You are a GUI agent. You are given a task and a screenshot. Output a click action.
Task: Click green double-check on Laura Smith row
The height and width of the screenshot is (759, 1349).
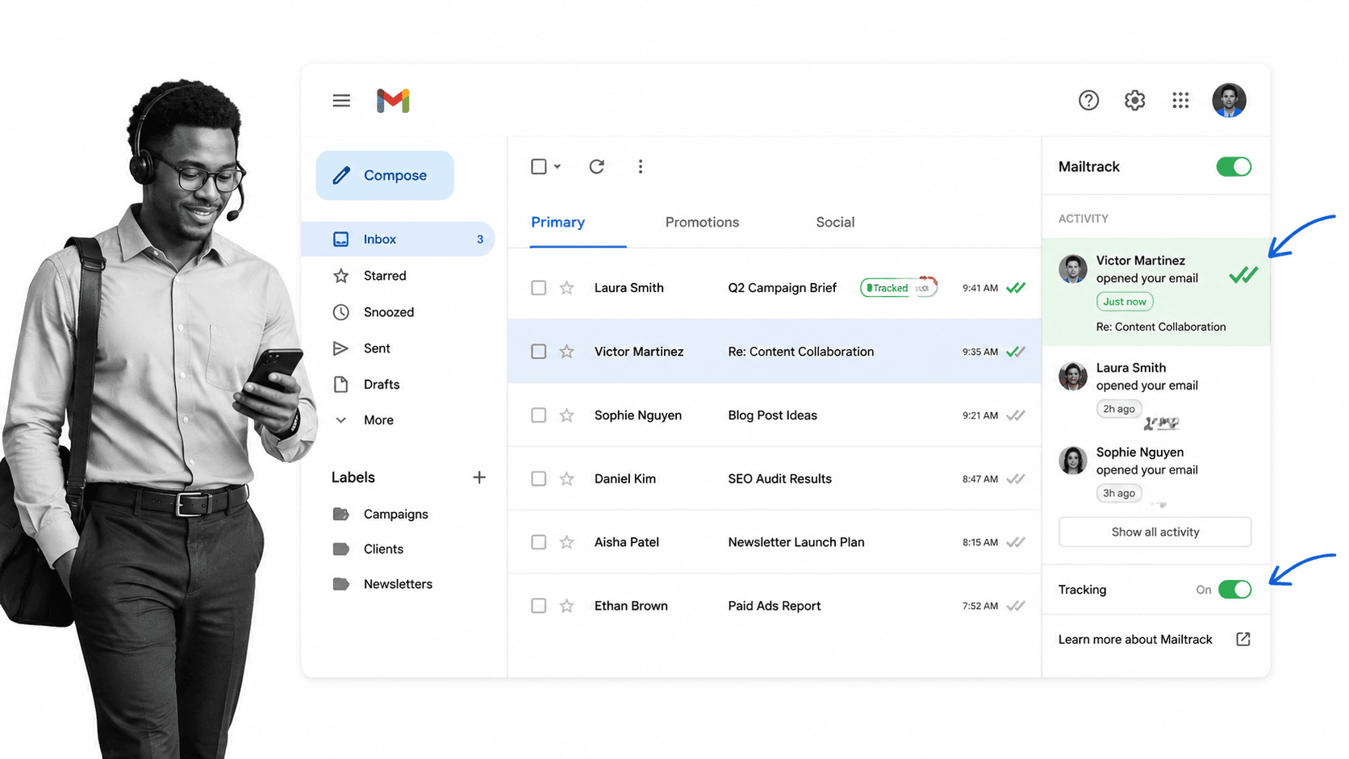pyautogui.click(x=1016, y=288)
